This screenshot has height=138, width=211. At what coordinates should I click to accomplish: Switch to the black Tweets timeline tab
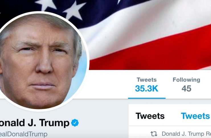(x=150, y=116)
